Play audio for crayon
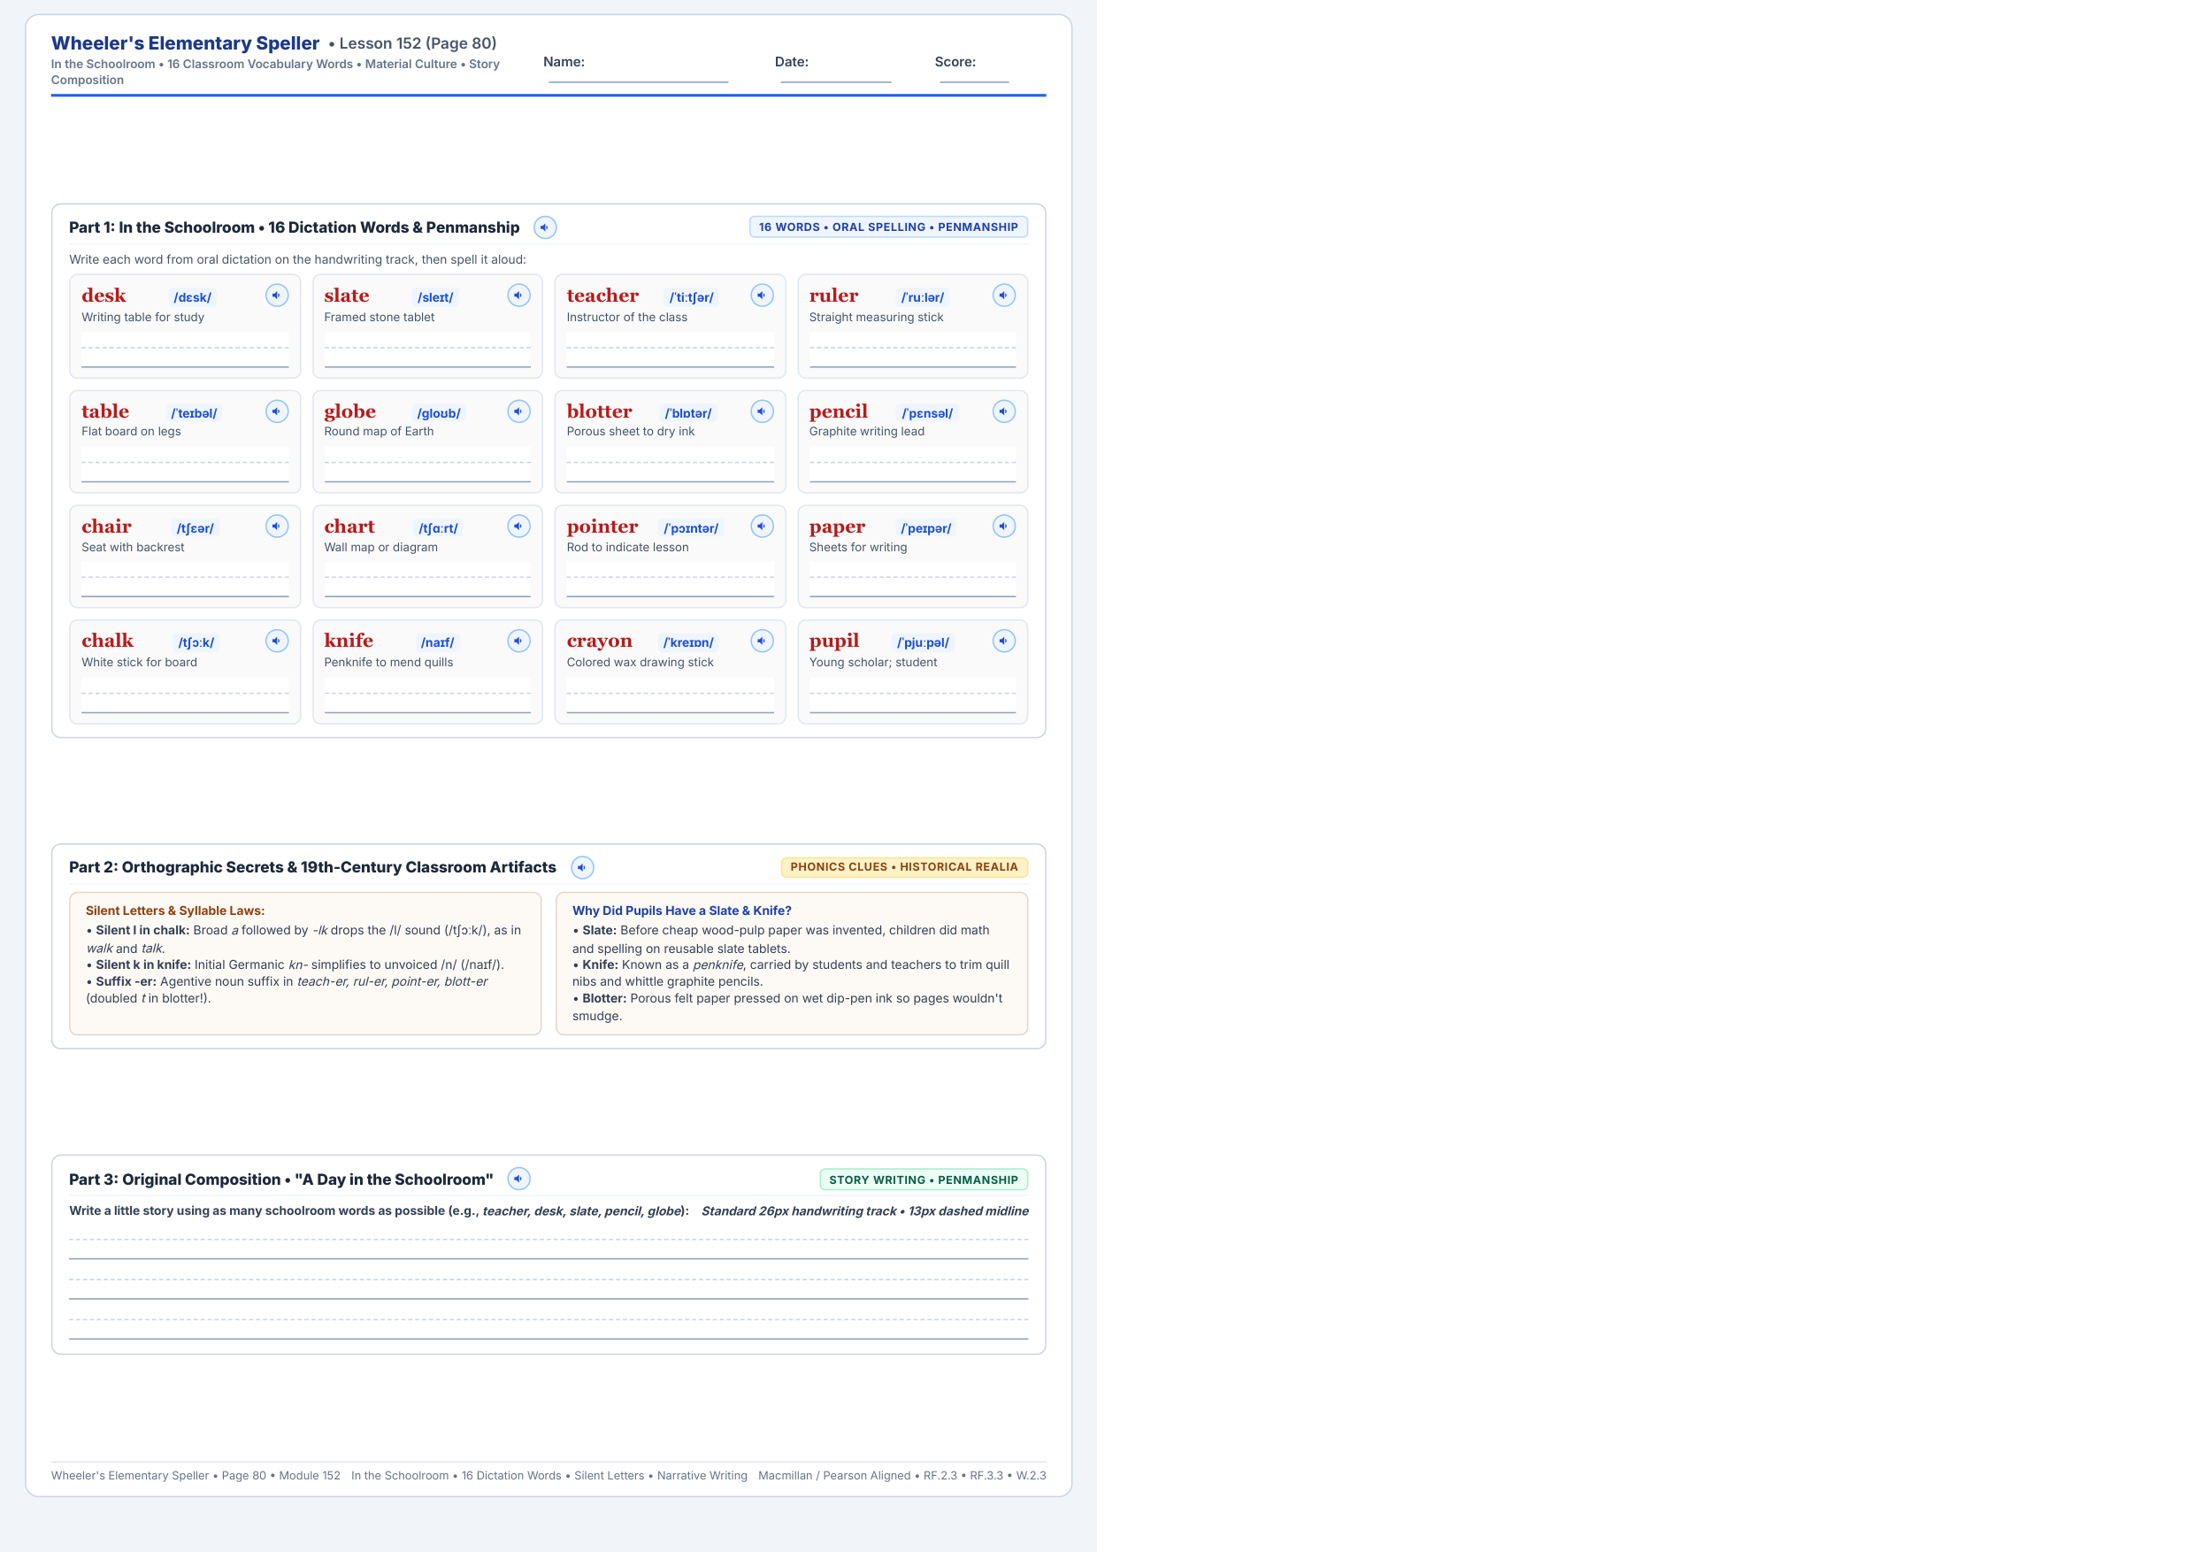The width and height of the screenshot is (2194, 1552). [x=762, y=641]
